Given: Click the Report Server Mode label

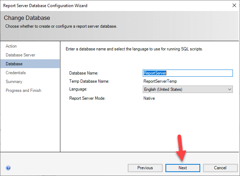Looking at the screenshot, I should point(87,98).
